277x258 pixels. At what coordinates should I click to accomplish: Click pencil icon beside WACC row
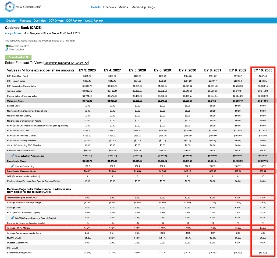pyautogui.click(x=13, y=218)
